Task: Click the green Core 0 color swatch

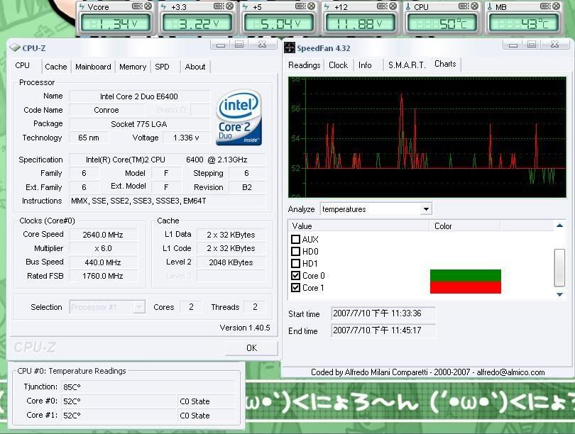Action: click(x=465, y=275)
